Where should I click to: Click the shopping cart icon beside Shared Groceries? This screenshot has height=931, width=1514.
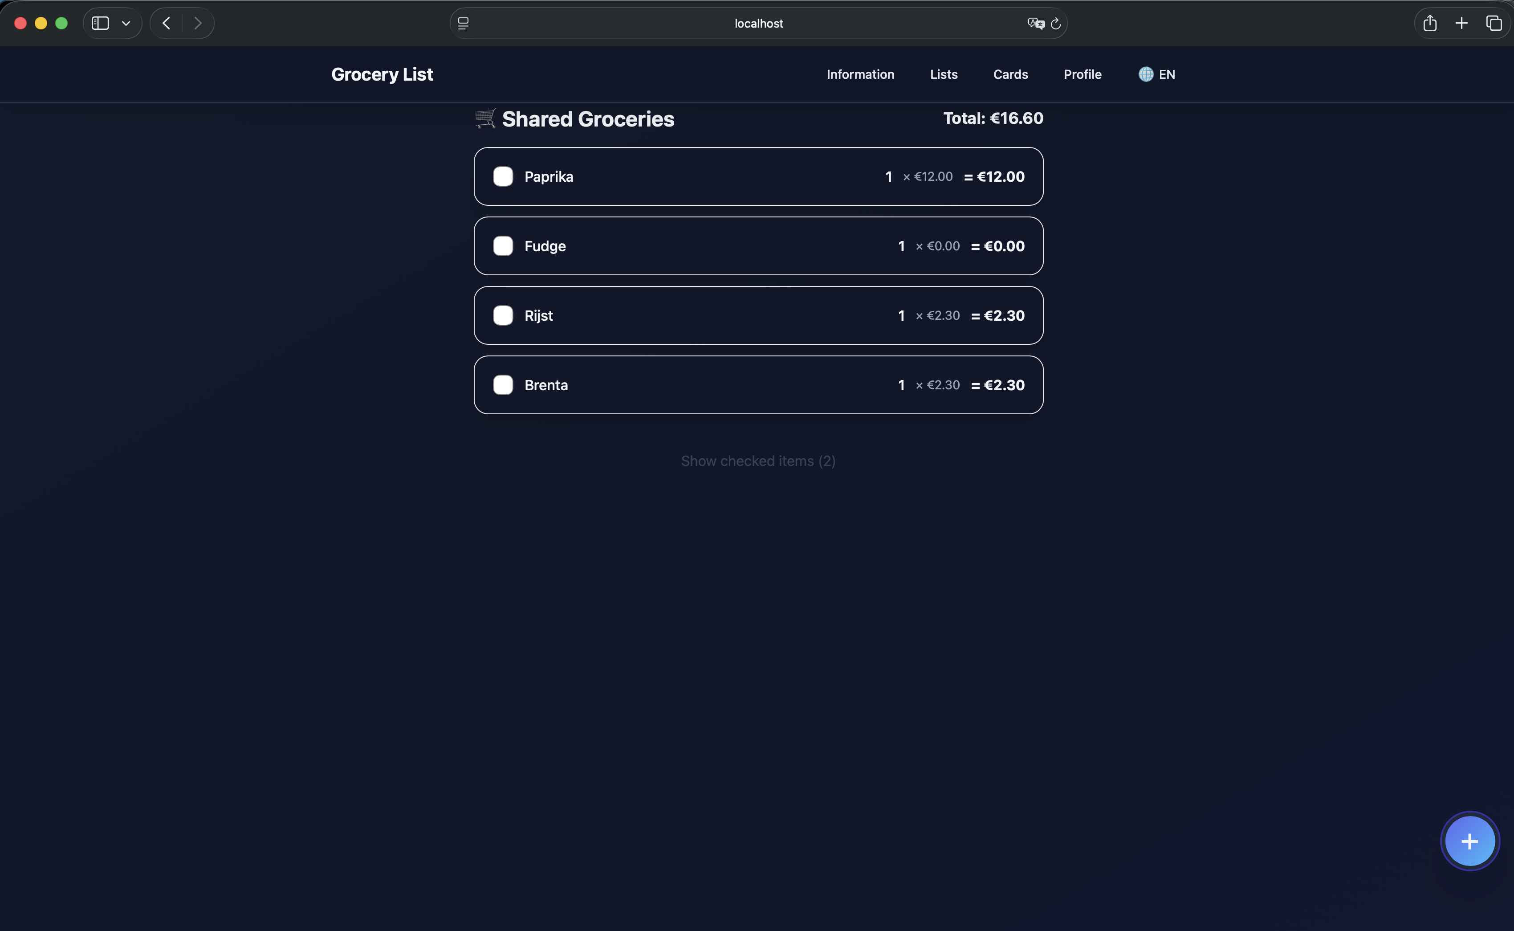pyautogui.click(x=485, y=118)
